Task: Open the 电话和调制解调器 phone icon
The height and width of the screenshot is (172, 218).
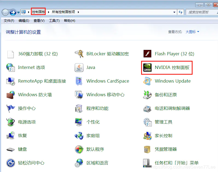Action: tap(147, 108)
